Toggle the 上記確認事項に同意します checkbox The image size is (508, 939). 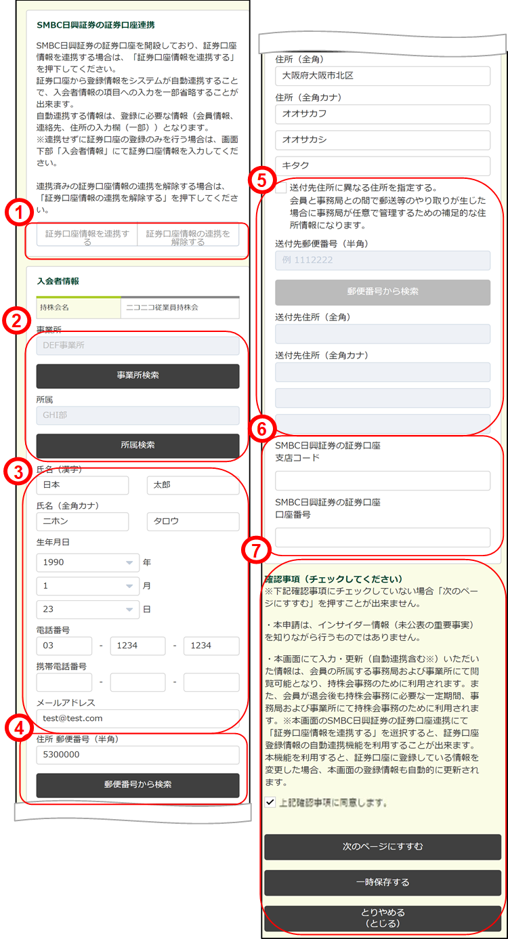point(271,803)
